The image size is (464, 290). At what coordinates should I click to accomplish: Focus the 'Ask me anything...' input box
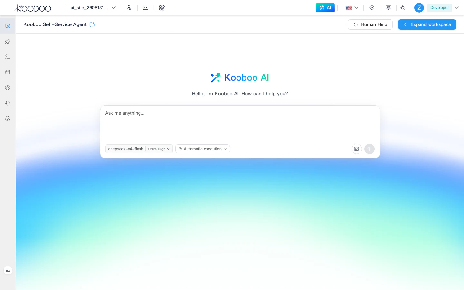point(240,124)
